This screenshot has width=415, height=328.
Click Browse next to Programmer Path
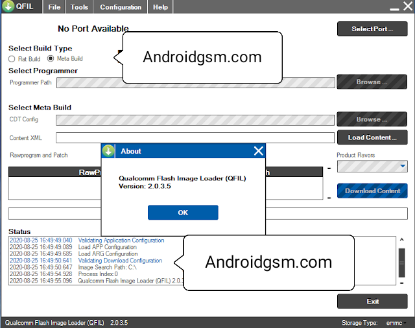point(372,82)
